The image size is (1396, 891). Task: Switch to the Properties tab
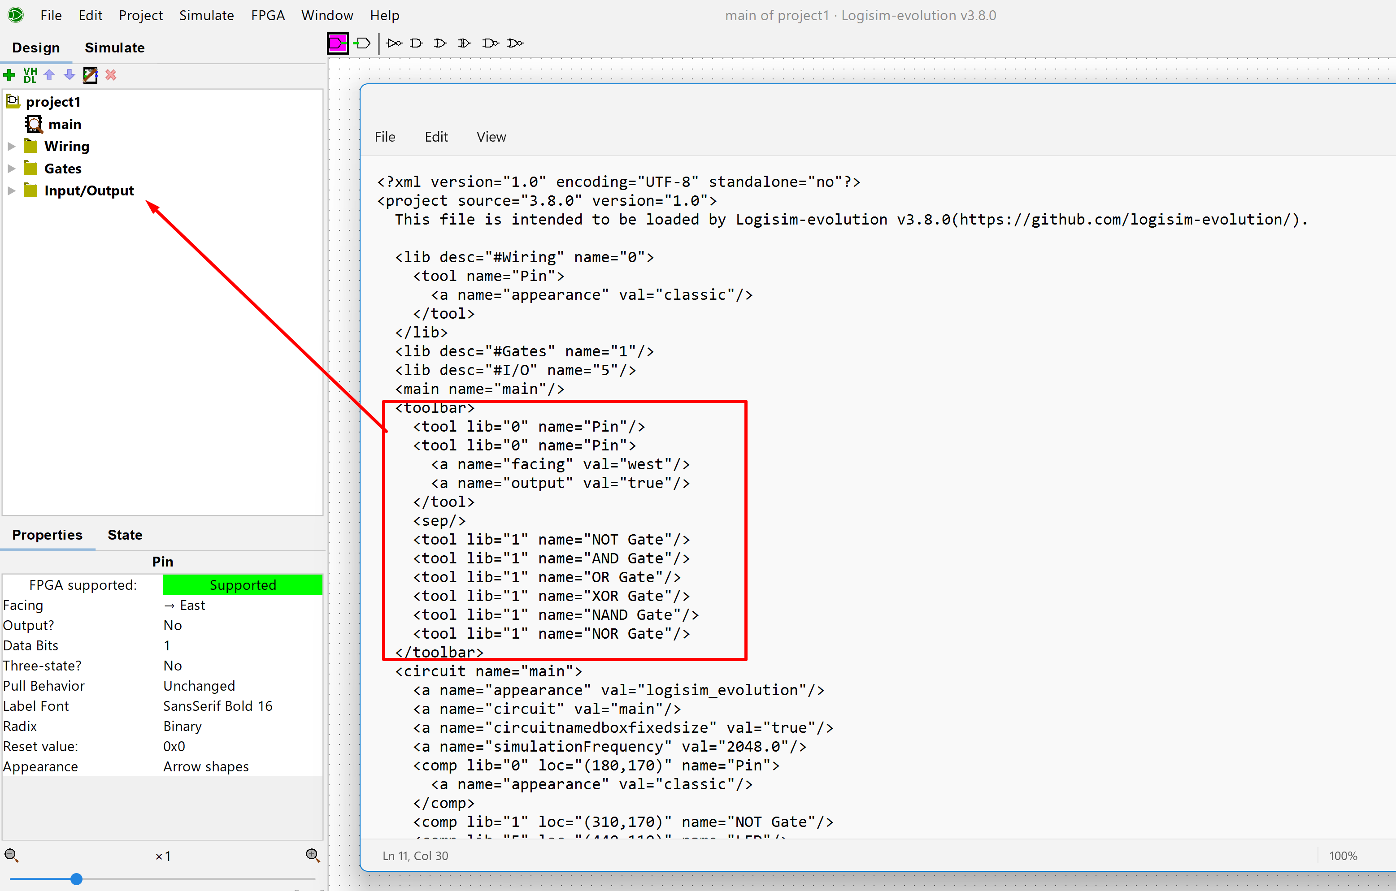pyautogui.click(x=48, y=535)
